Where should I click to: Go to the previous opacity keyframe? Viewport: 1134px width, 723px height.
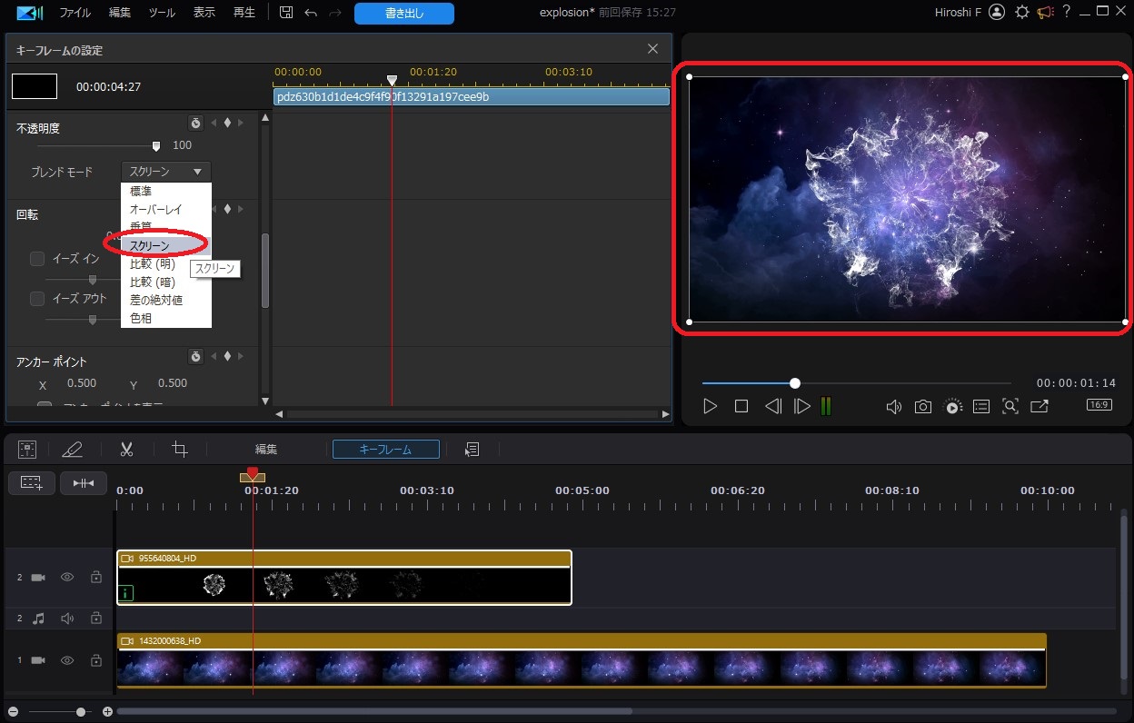pyautogui.click(x=214, y=123)
